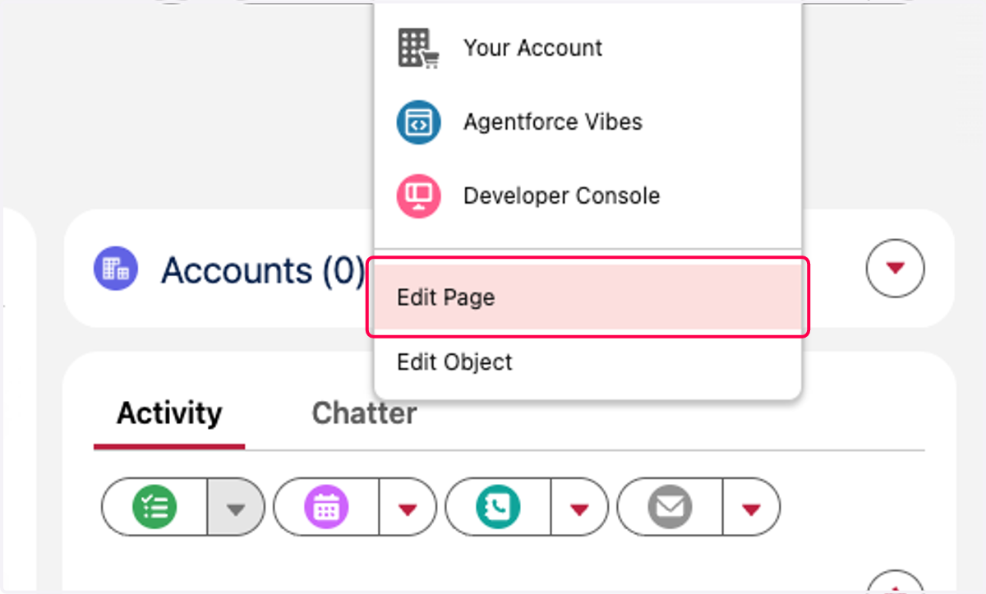
Task: Expand the new task options dropdown
Action: (236, 507)
